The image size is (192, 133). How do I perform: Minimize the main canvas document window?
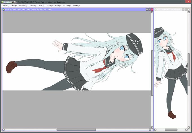click(x=147, y=9)
